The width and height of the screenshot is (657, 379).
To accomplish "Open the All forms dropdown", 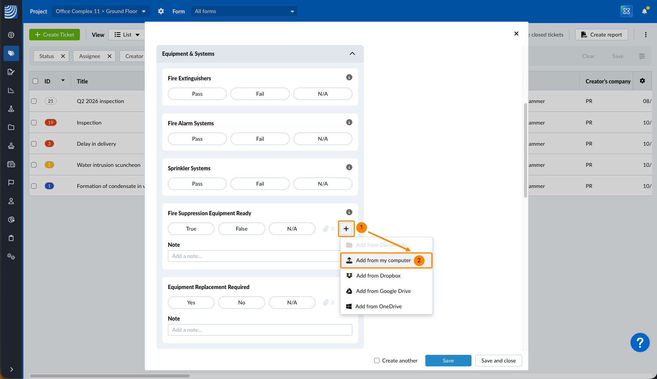I will [x=244, y=11].
